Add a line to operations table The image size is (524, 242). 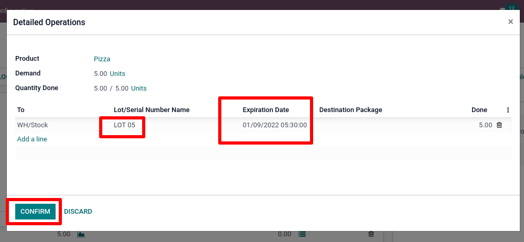tap(32, 139)
